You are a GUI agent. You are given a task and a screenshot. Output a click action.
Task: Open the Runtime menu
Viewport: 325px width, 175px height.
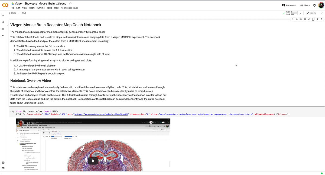click(41, 8)
